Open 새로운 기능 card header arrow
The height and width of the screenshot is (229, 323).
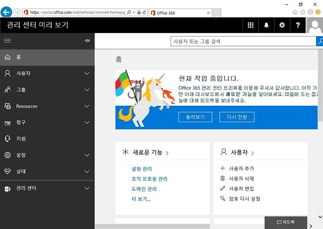(x=167, y=153)
